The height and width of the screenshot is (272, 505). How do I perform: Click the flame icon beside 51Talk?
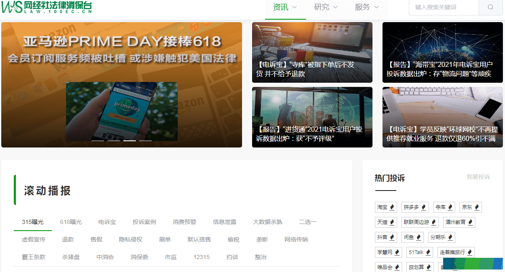pyautogui.click(x=428, y=252)
